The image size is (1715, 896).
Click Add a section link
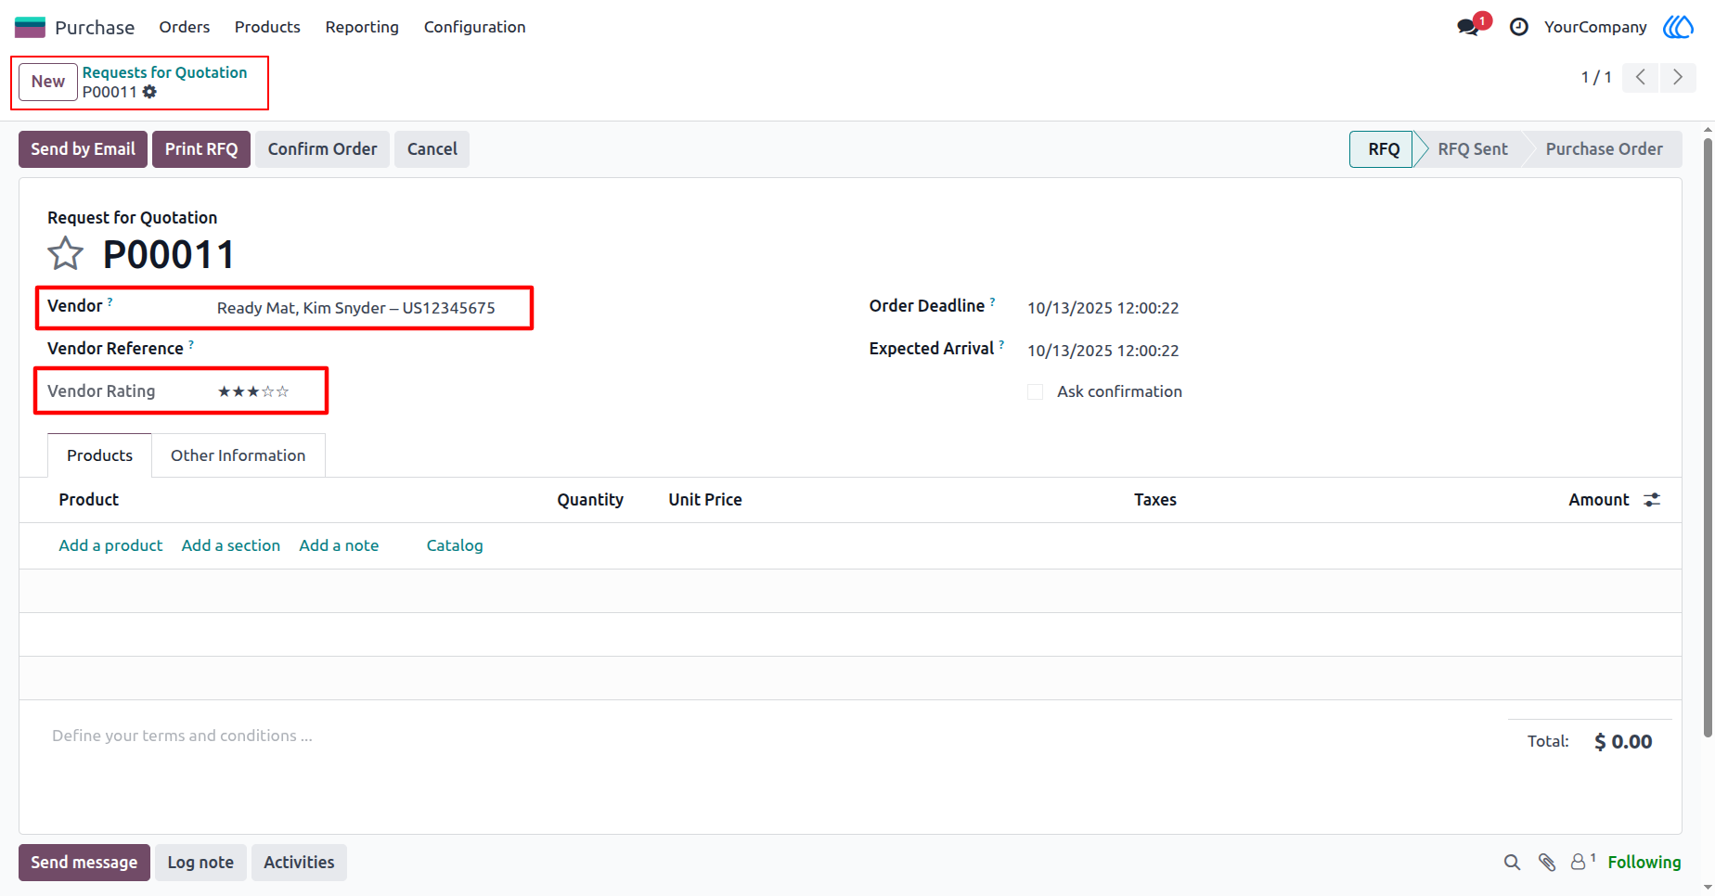pyautogui.click(x=231, y=545)
